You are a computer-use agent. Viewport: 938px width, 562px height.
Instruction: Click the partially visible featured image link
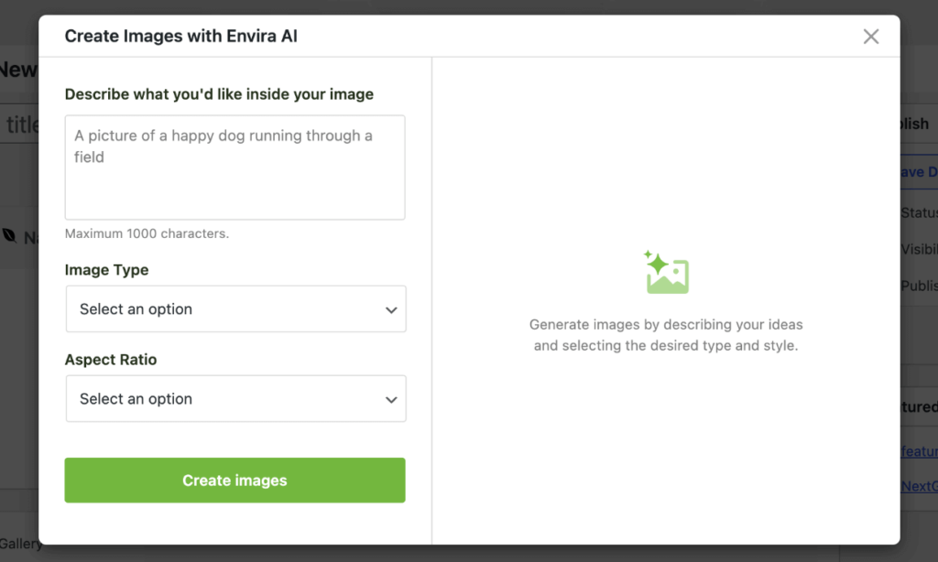point(919,451)
